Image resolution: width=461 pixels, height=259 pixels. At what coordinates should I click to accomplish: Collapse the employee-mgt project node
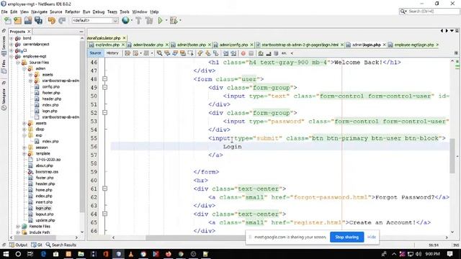point(12,56)
